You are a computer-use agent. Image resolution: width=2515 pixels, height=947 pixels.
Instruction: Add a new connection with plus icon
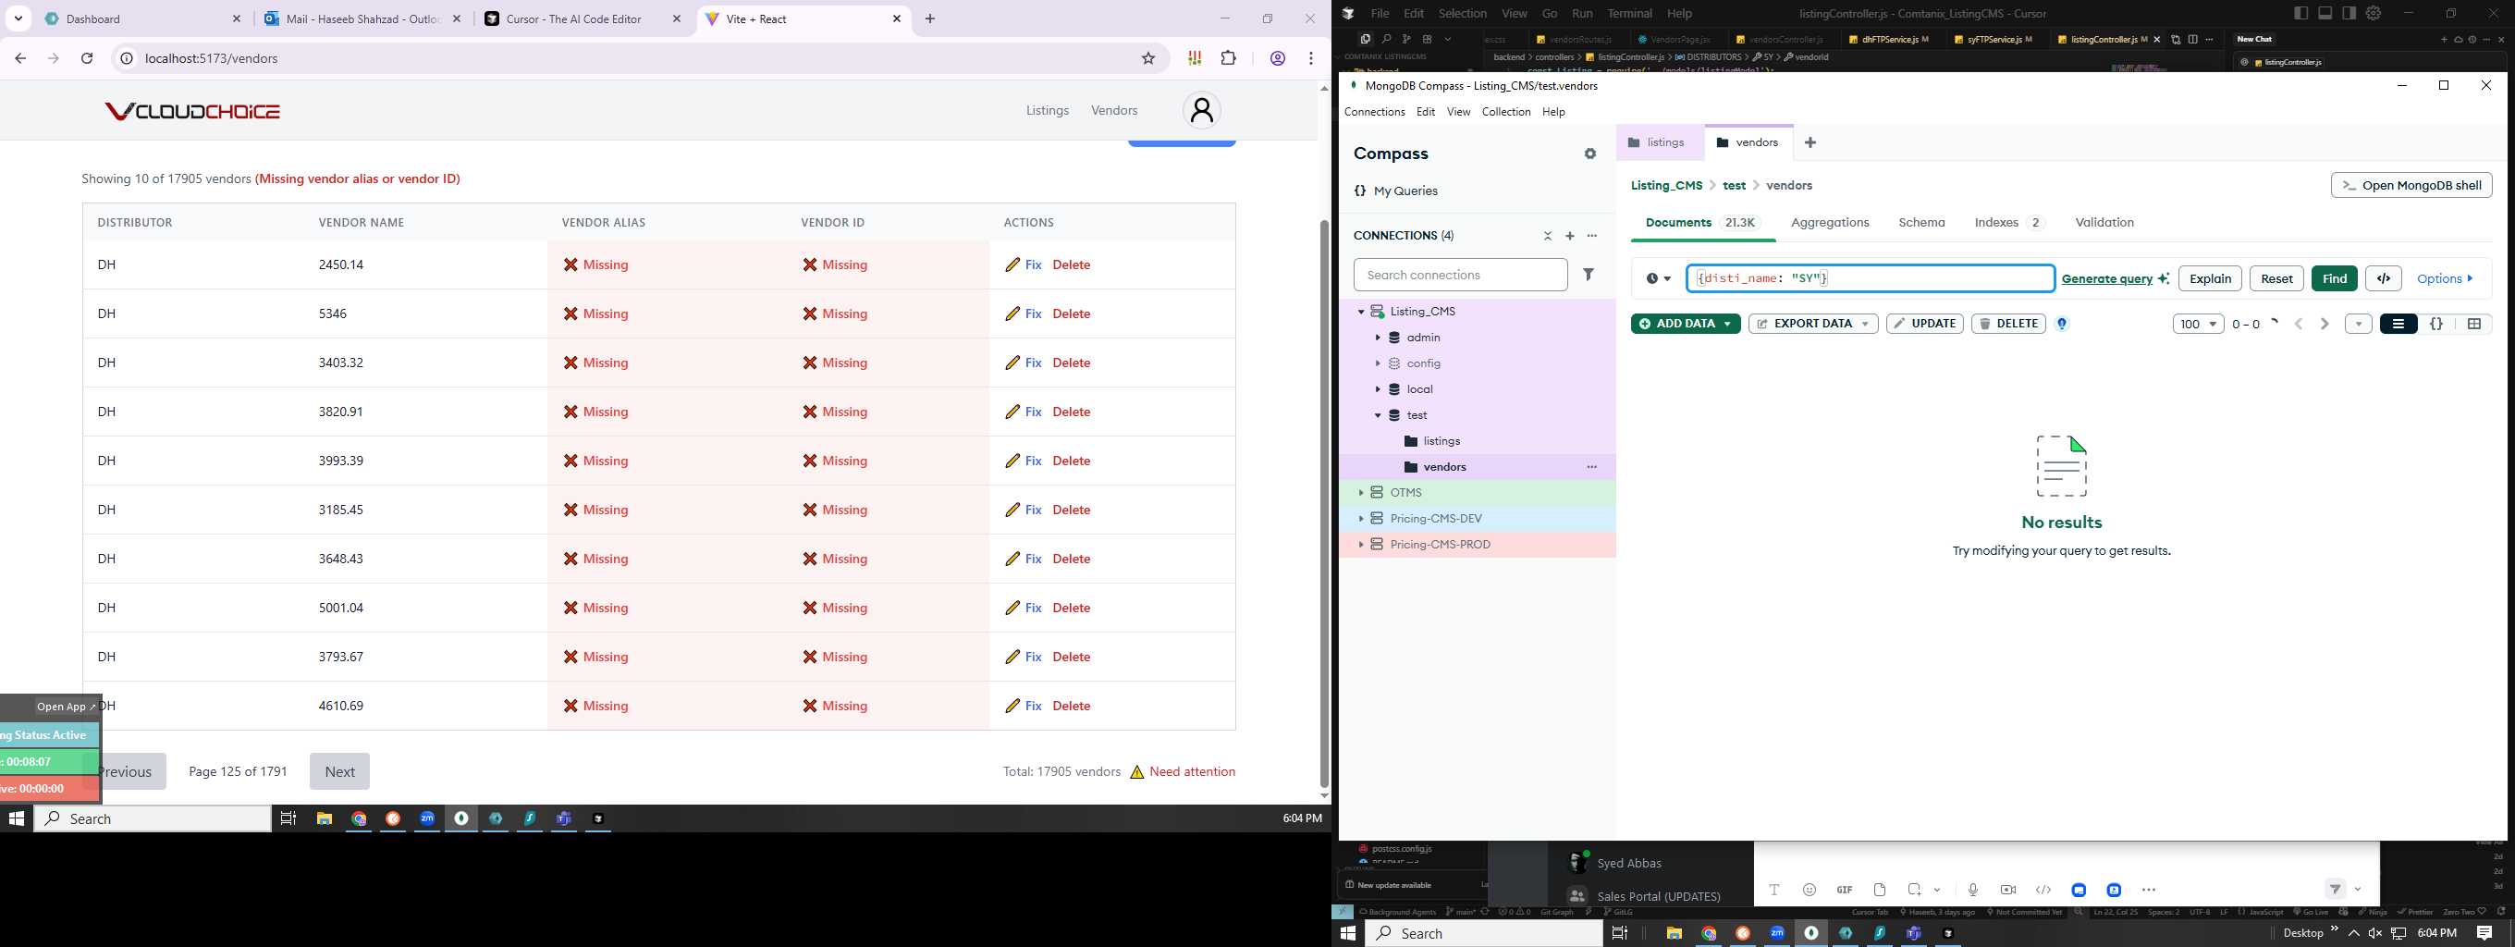click(1570, 235)
